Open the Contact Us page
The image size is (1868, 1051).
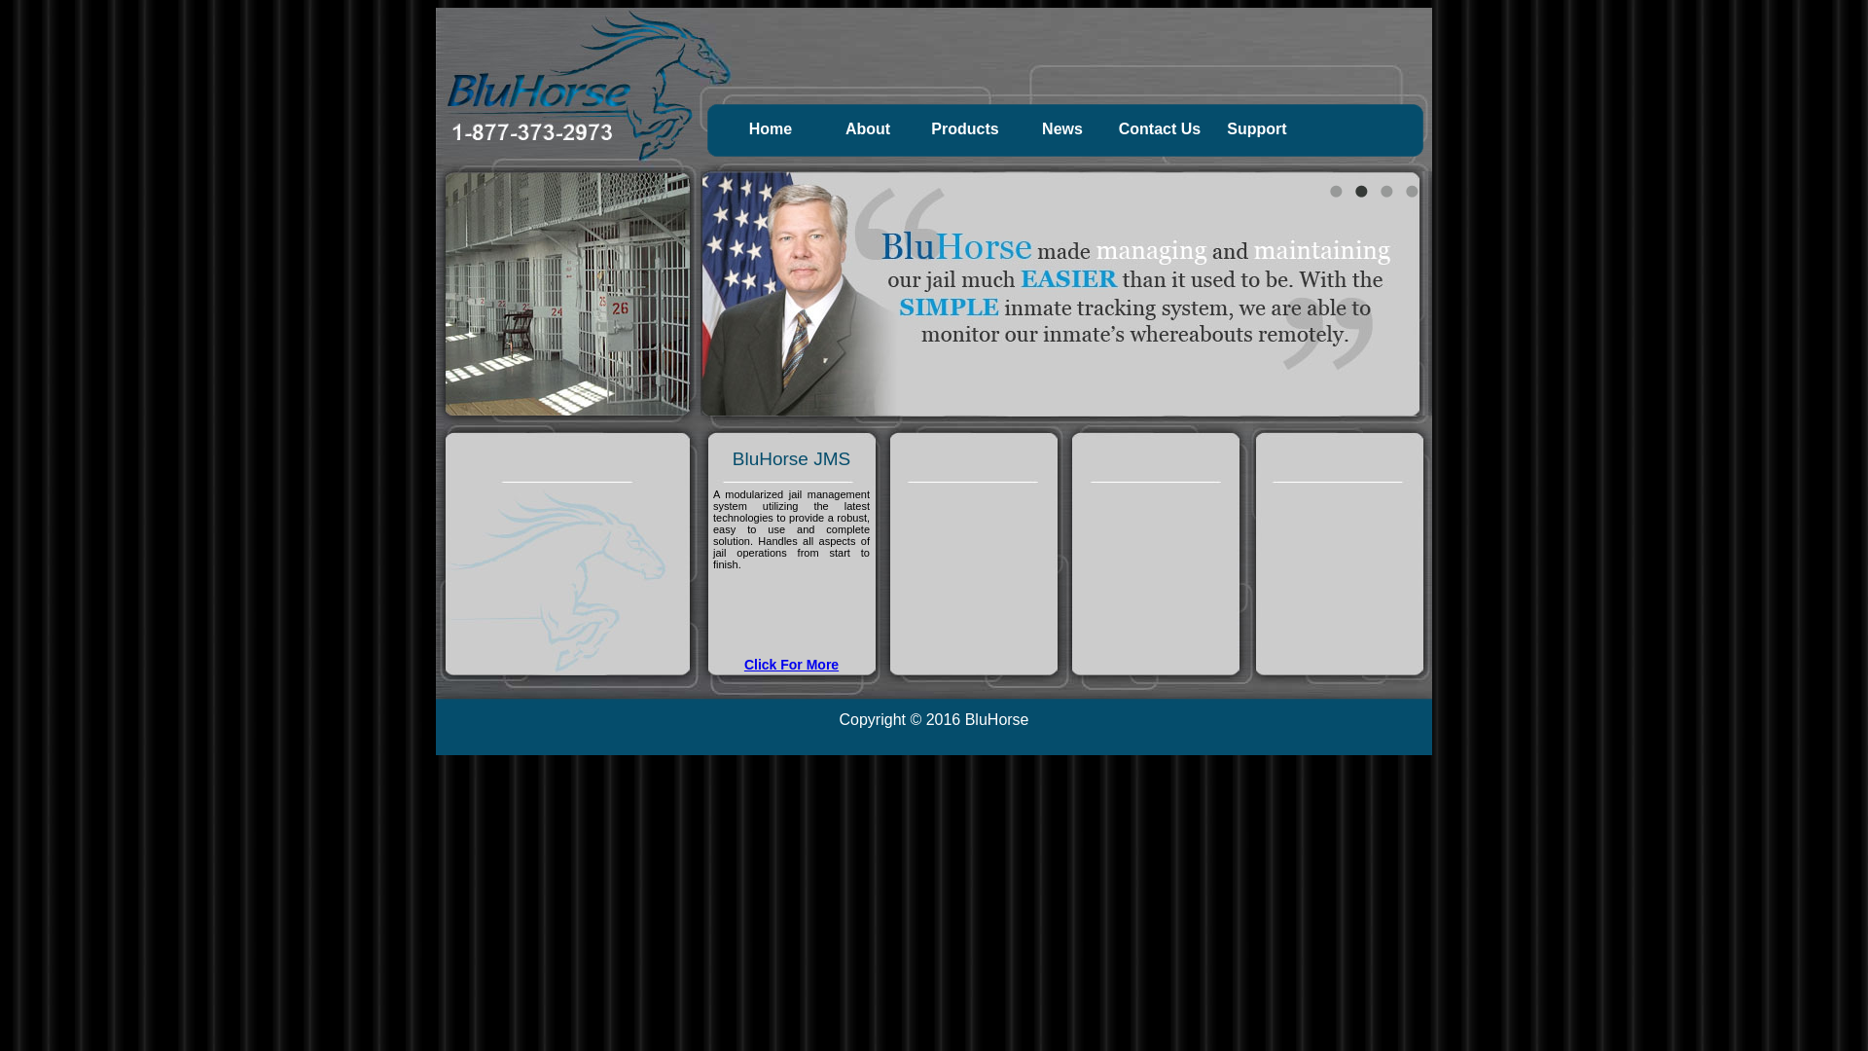[1159, 128]
